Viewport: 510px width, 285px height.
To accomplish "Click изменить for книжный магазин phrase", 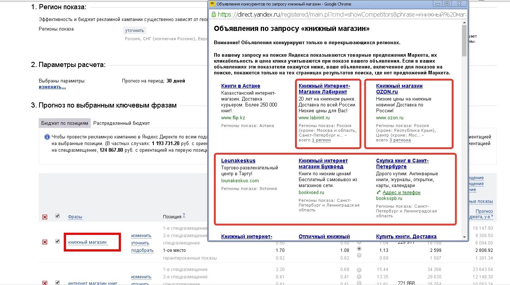I will coord(141,236).
